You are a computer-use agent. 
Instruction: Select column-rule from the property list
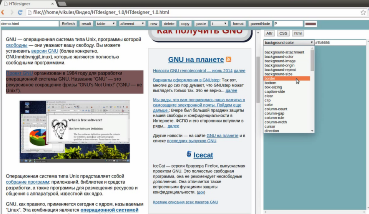[274, 118]
